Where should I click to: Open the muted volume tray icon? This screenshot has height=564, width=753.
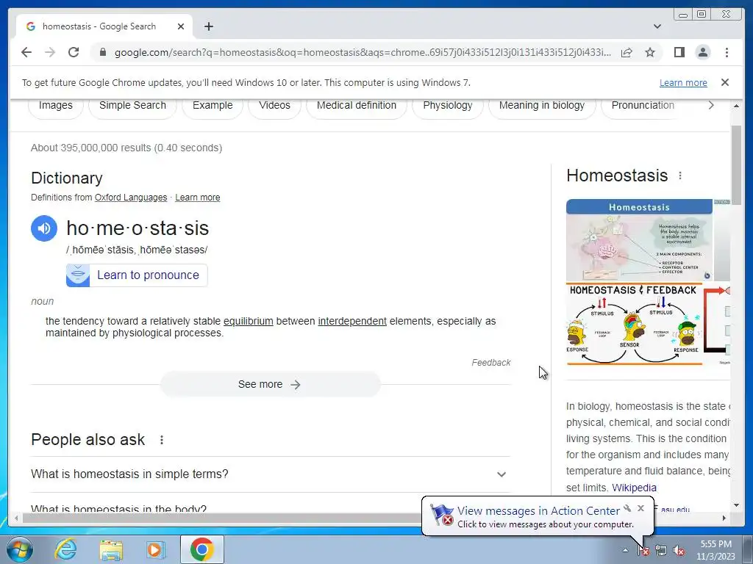coord(679,551)
